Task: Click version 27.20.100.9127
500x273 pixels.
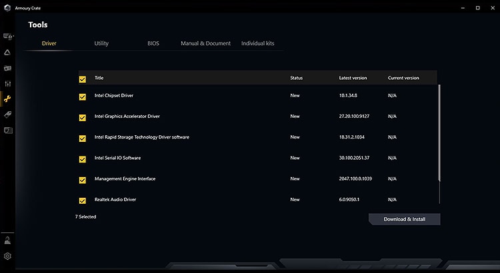Action: click(354, 117)
